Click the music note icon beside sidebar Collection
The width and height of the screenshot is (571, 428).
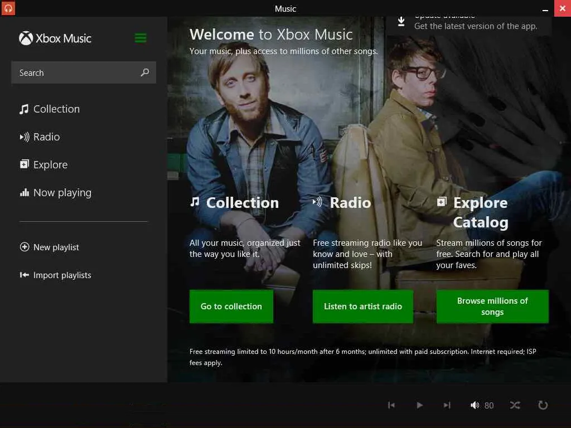point(24,109)
